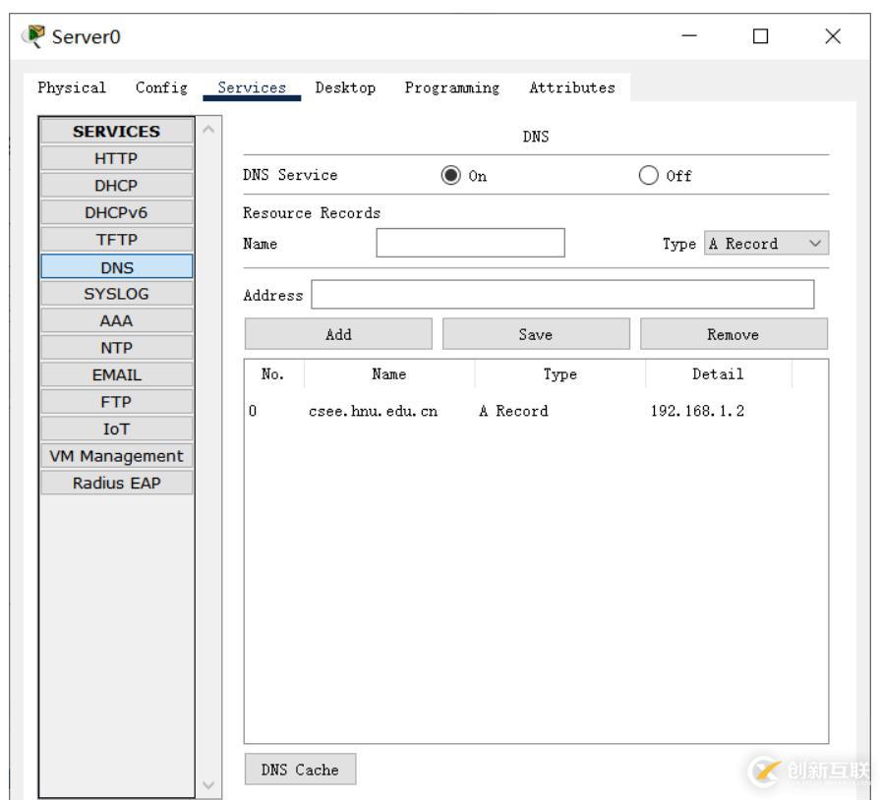This screenshot has width=880, height=800.
Task: Select the DHCP service
Action: [117, 186]
